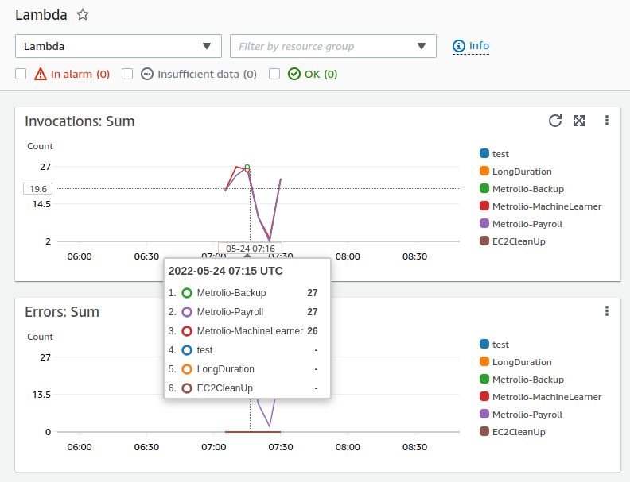Viewport: 630px width, 482px height.
Task: Click the green OK checkmark icon
Action: pos(294,75)
